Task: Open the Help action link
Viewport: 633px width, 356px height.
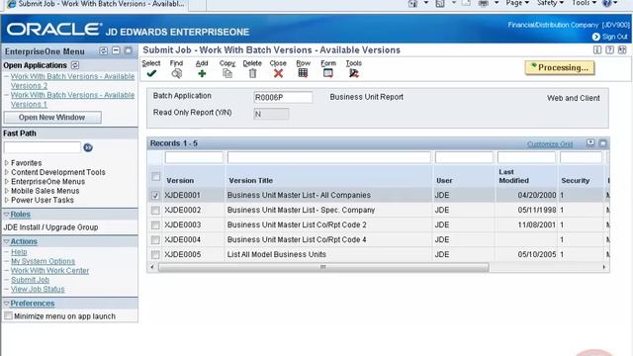Action: coord(19,252)
